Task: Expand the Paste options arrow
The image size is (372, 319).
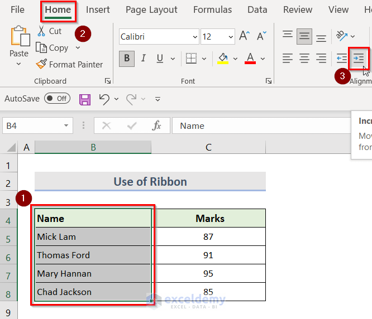Action: click(x=19, y=64)
